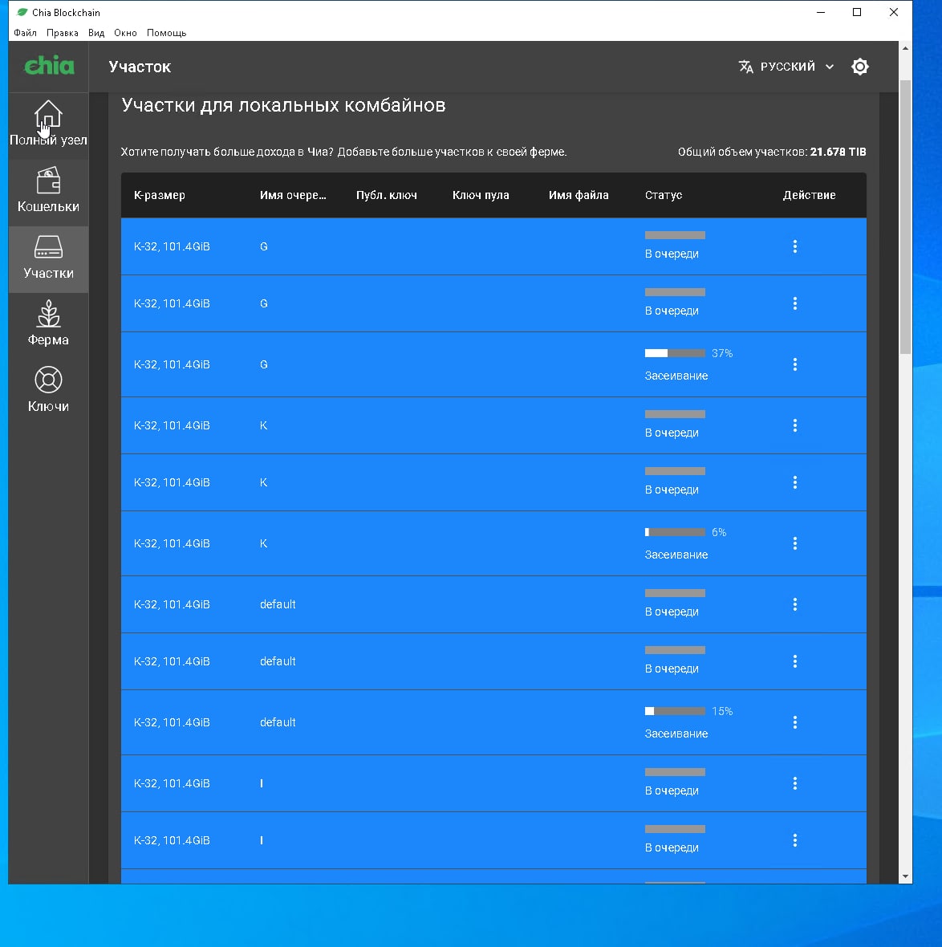This screenshot has width=942, height=947.
Task: Open the Файл menu
Action: click(x=25, y=33)
